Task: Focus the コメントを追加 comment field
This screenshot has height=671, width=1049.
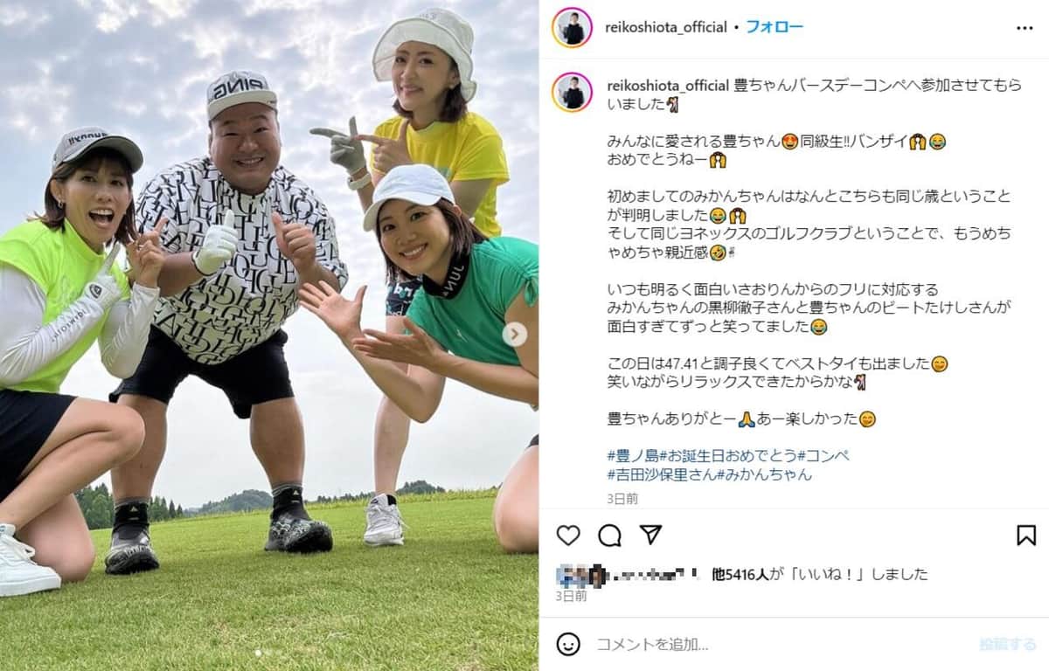Action: 778,645
